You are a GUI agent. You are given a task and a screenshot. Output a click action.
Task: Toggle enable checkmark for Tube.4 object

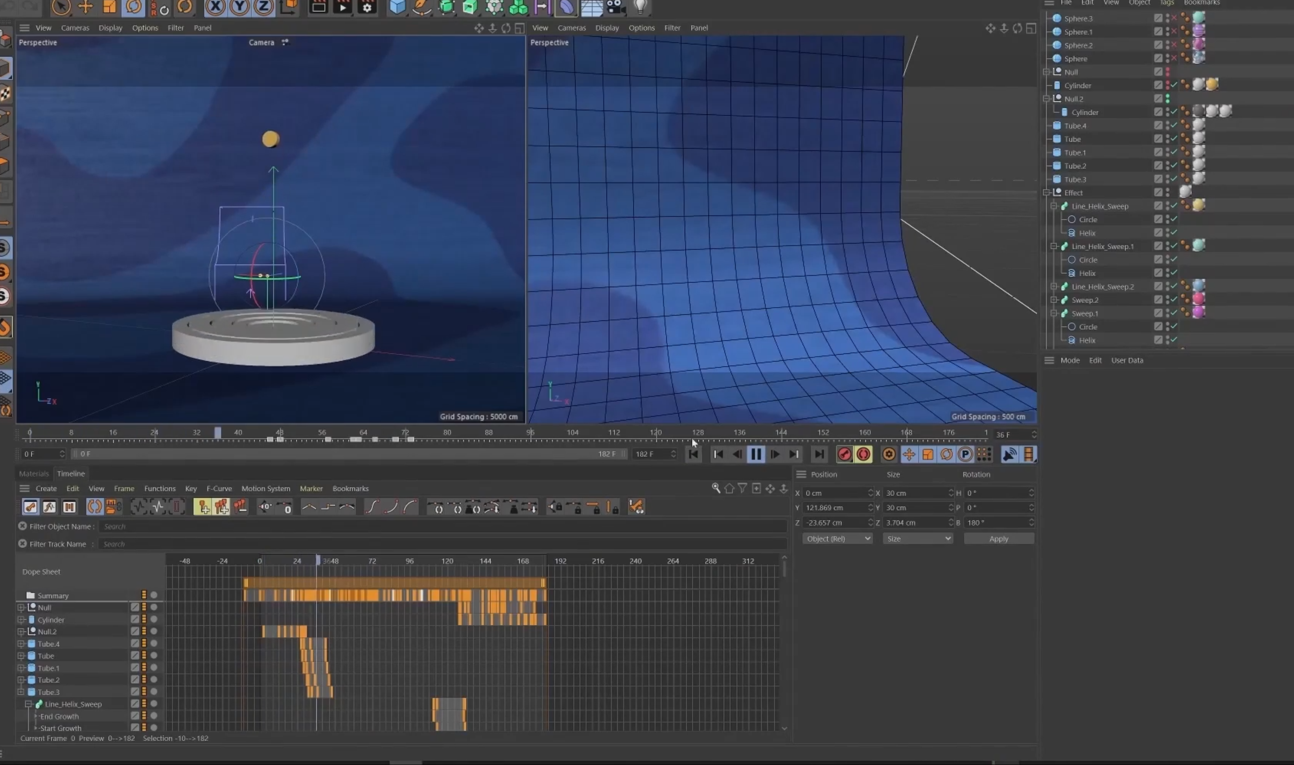pos(1174,125)
